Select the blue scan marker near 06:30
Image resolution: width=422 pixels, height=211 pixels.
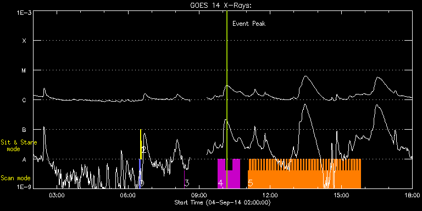coord(140,174)
